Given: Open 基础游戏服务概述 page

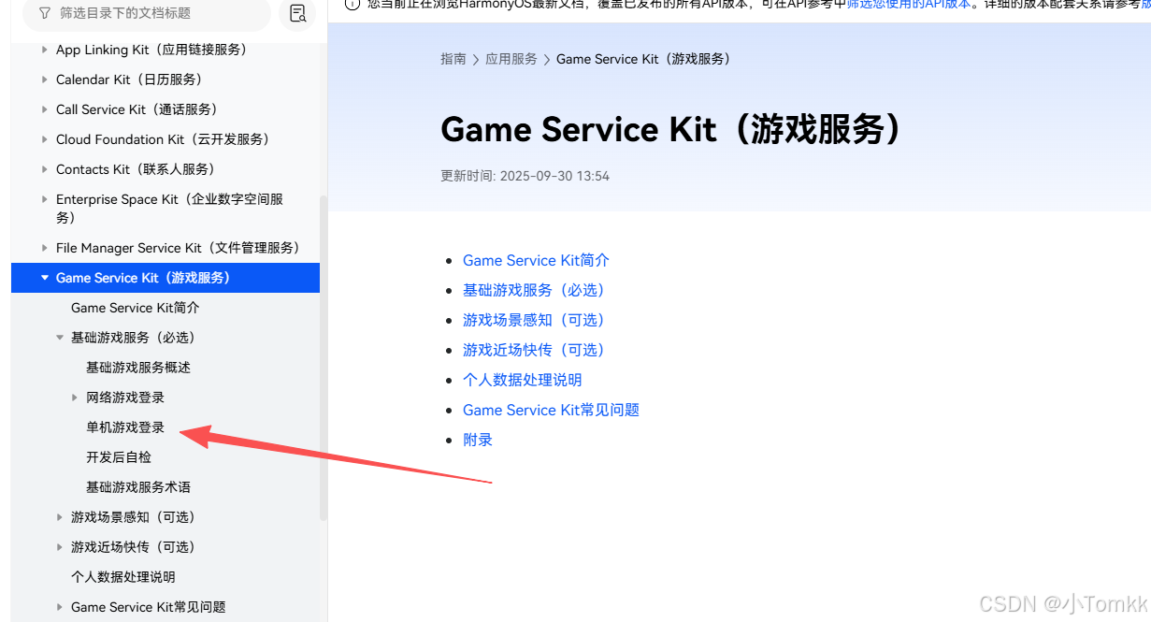Looking at the screenshot, I should point(138,368).
